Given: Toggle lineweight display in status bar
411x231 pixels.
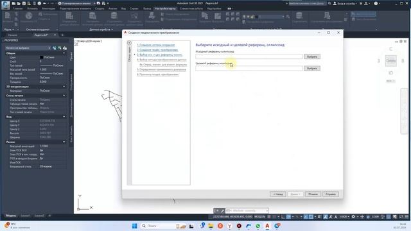Looking at the screenshot, I should 320,217.
